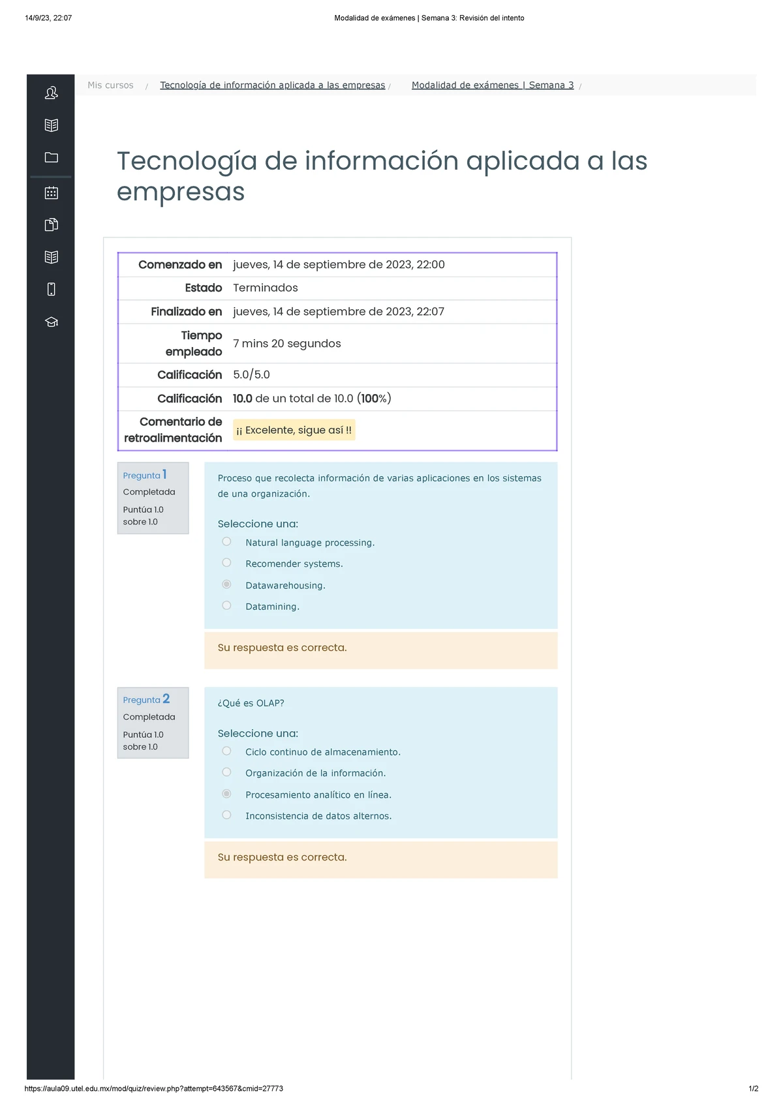The image size is (783, 1107).
Task: Select Ciclo continuo de almacenamiento option
Action: [226, 750]
